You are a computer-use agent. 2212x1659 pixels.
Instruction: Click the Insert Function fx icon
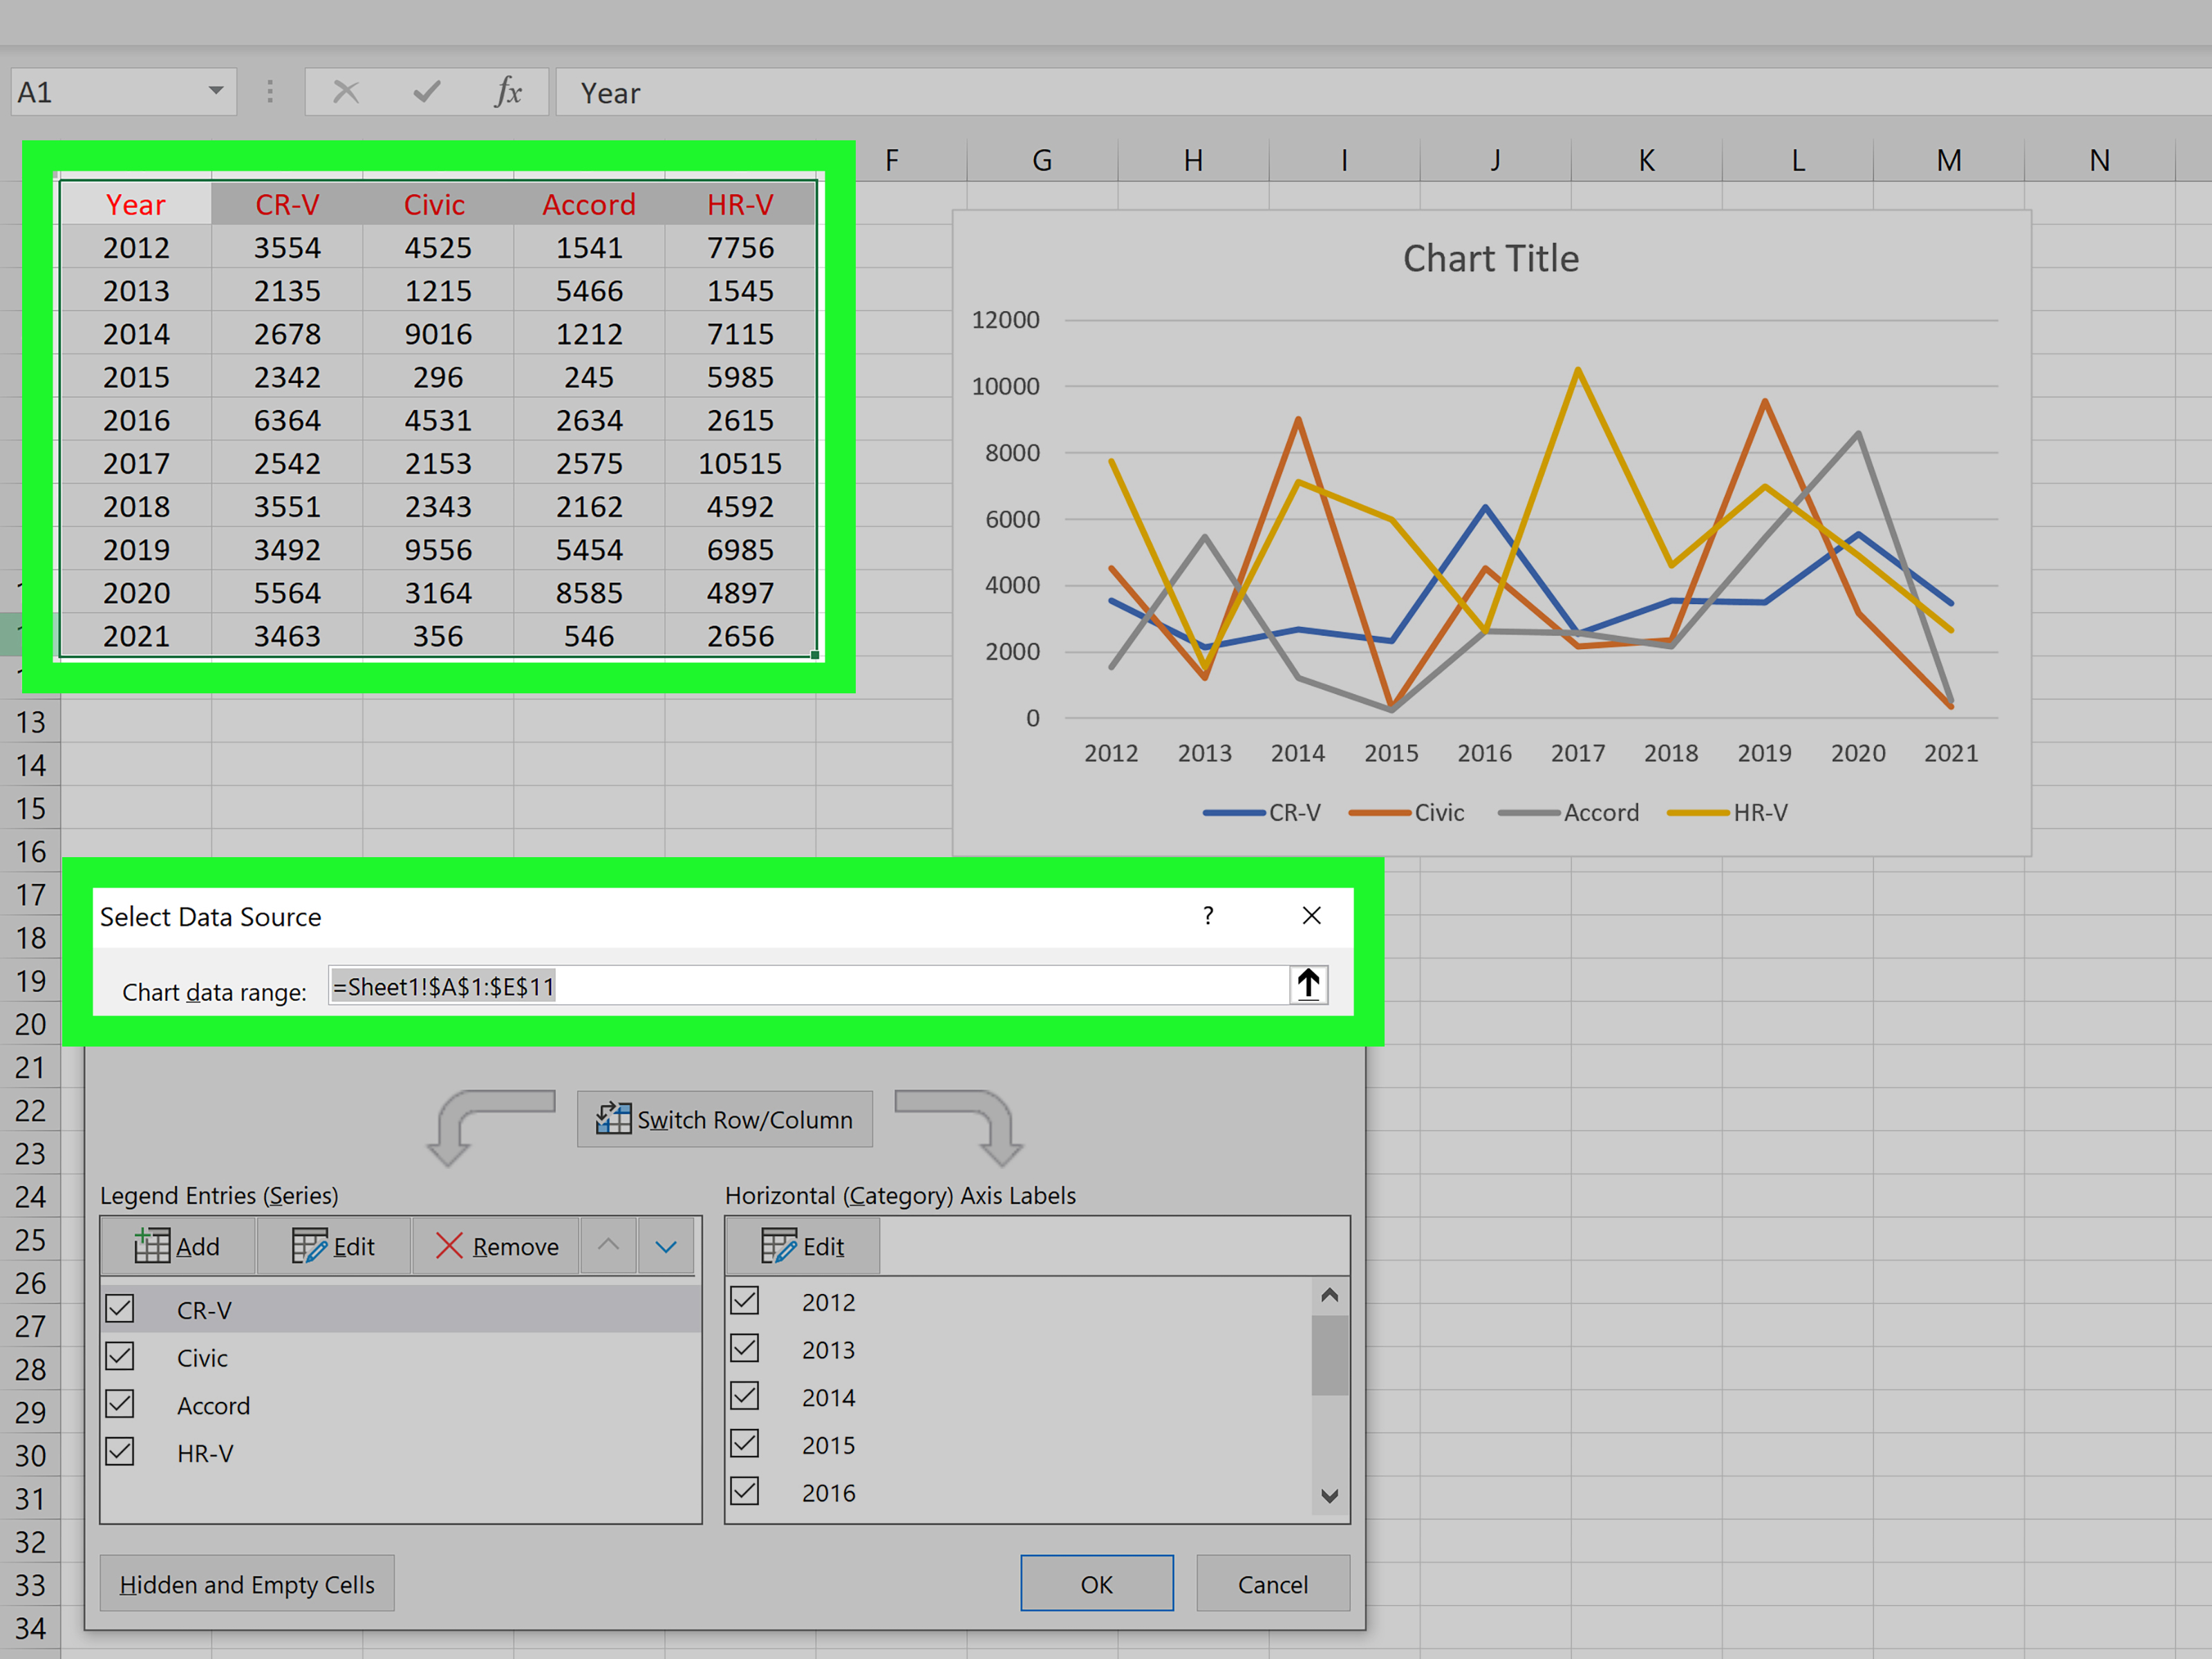[509, 91]
